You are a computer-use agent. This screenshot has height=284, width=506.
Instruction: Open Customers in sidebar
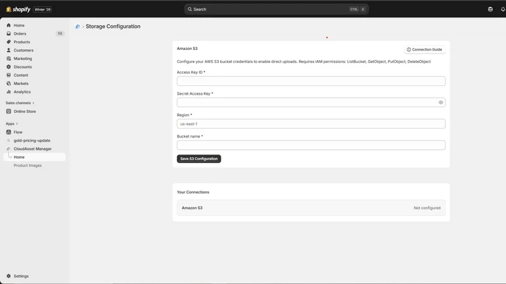pos(23,50)
